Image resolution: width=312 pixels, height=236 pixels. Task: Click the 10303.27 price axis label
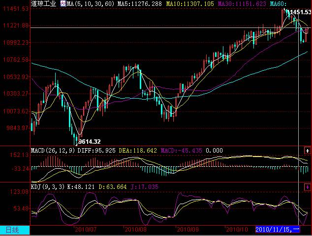point(16,94)
